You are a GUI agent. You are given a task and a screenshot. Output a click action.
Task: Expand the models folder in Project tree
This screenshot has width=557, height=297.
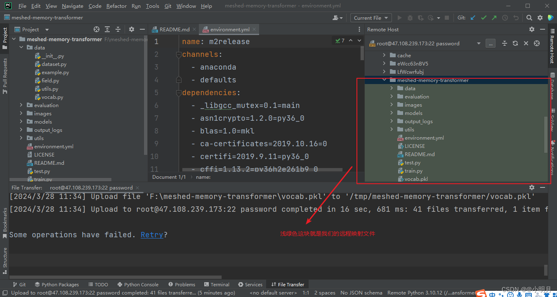pos(21,122)
